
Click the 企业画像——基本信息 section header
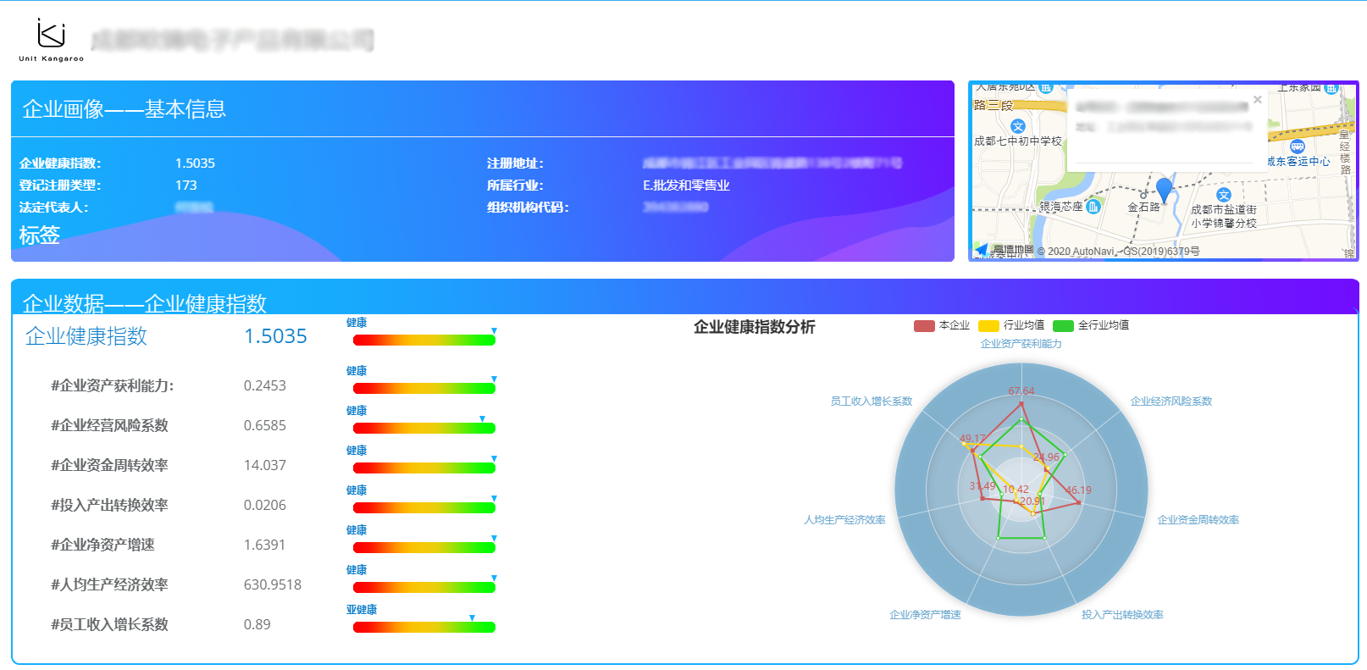(x=124, y=109)
